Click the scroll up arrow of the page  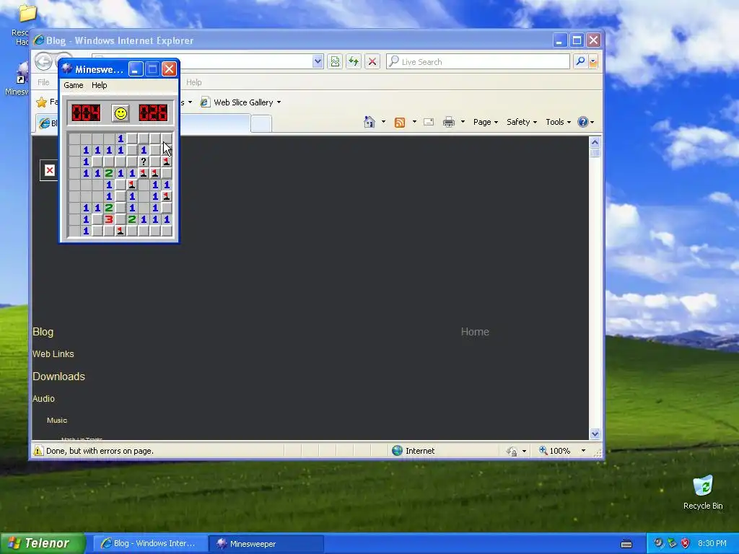click(x=595, y=142)
